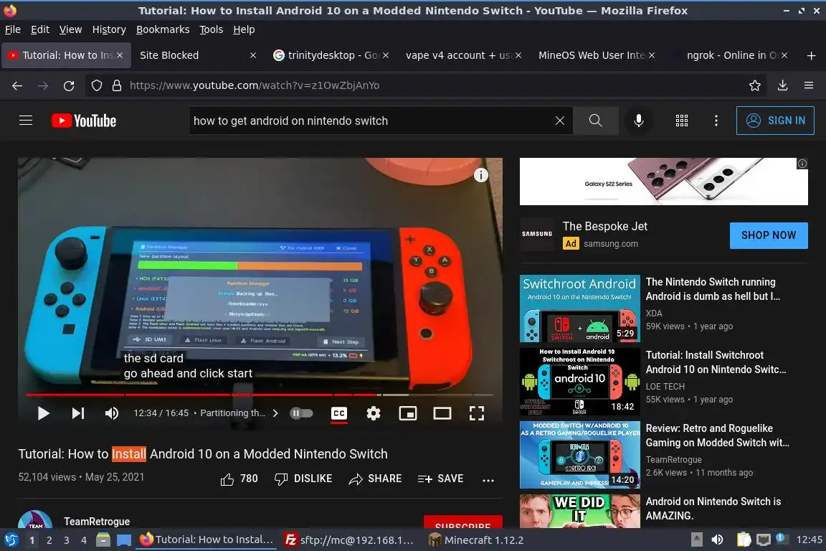The image size is (826, 551).
Task: Switch to MineOS Web User Interface tab
Action: 596,55
